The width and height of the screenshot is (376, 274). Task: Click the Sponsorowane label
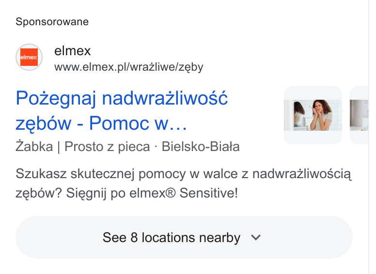coord(52,22)
